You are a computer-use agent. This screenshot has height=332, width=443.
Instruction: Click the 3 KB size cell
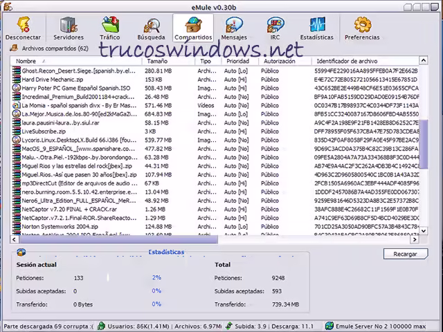[x=150, y=131]
